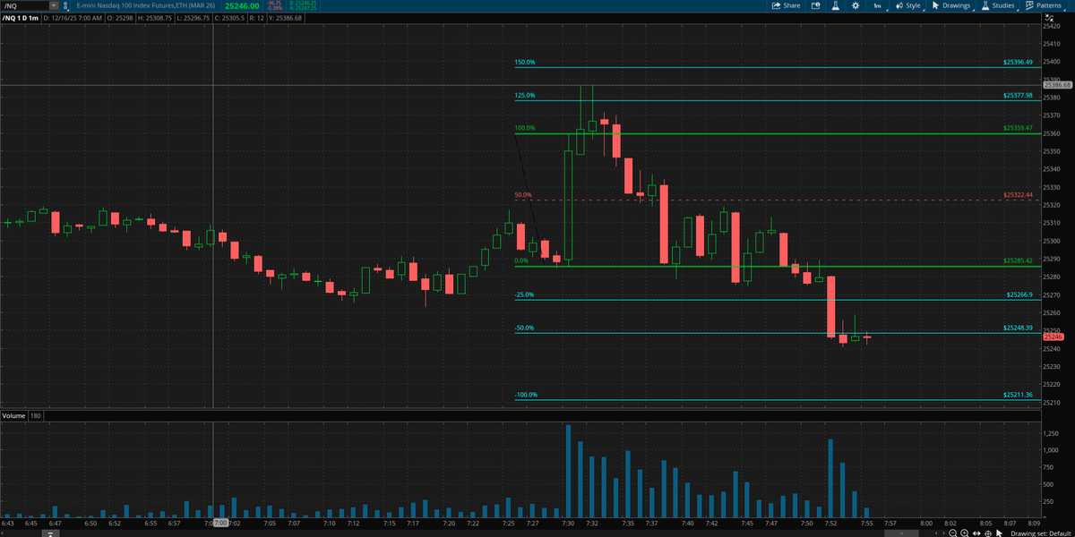Click the Volume panel label
Viewport: 1075px width, 537px height.
pos(13,416)
